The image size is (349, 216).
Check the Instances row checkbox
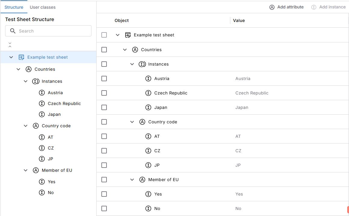tap(104, 64)
